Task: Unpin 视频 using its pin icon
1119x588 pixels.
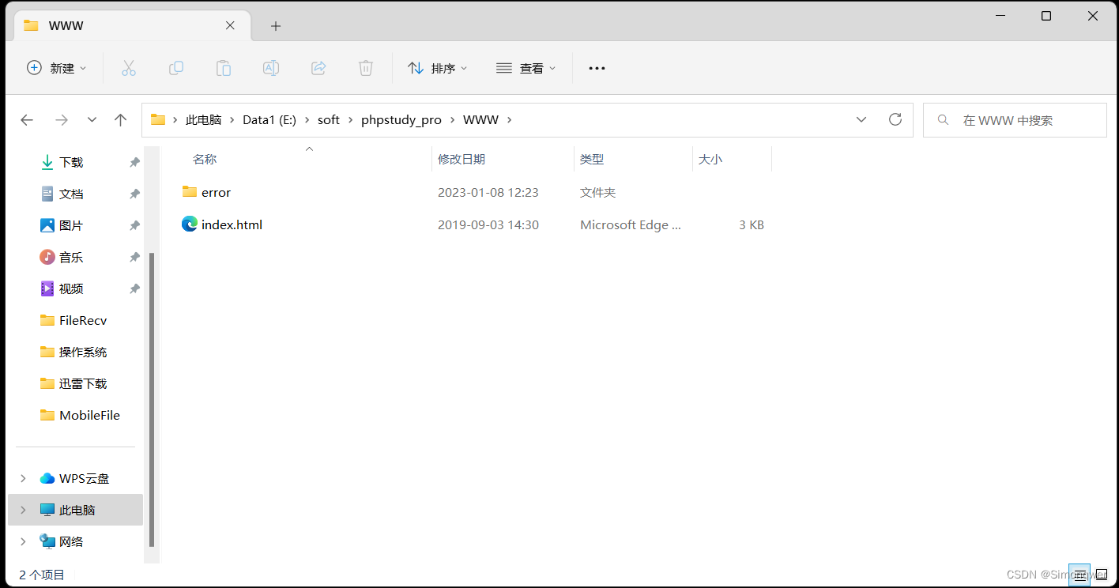Action: [x=134, y=288]
